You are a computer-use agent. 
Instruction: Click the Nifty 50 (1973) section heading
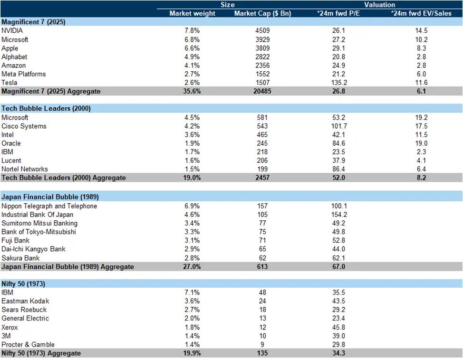point(23,283)
